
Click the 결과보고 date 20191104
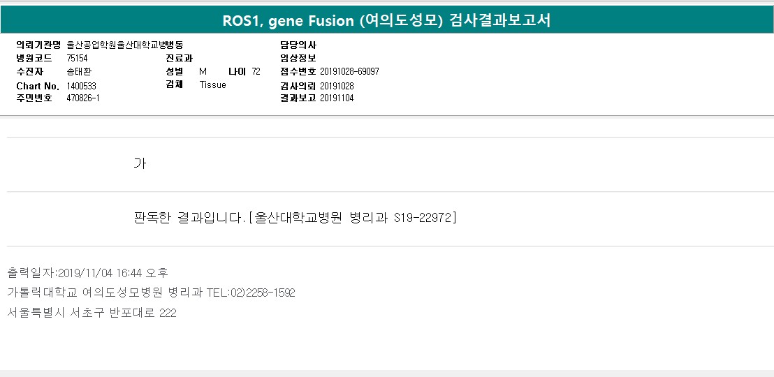click(x=337, y=98)
